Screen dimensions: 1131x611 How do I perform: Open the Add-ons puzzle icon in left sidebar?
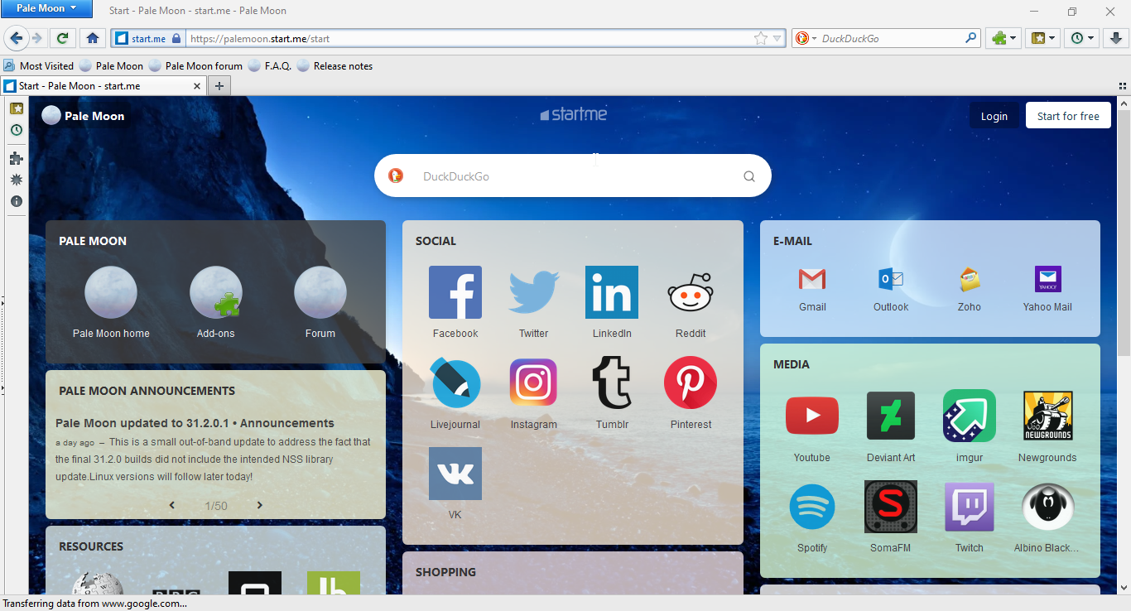16,158
